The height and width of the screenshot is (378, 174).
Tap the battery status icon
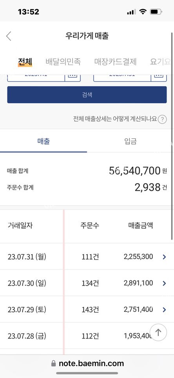point(156,11)
